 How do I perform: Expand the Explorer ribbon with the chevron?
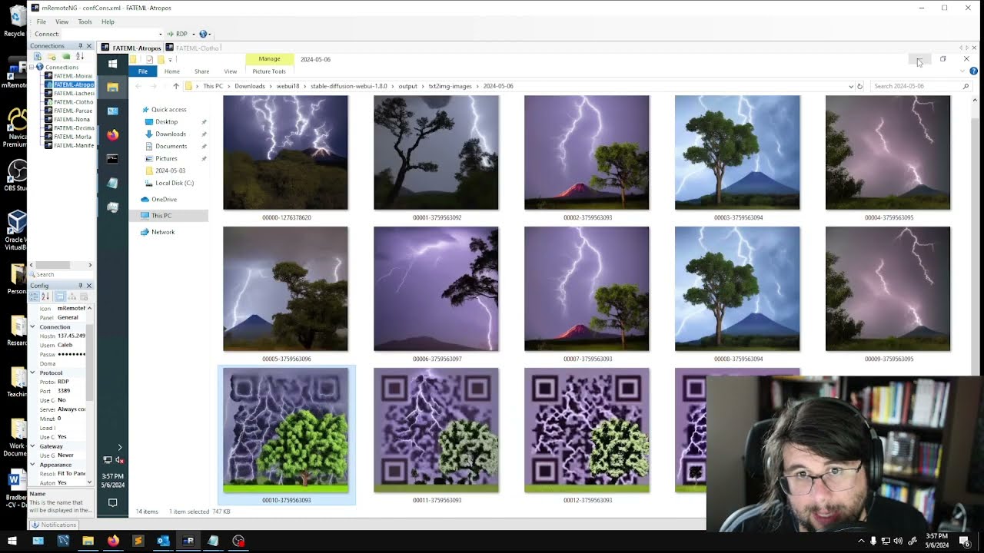[963, 71]
